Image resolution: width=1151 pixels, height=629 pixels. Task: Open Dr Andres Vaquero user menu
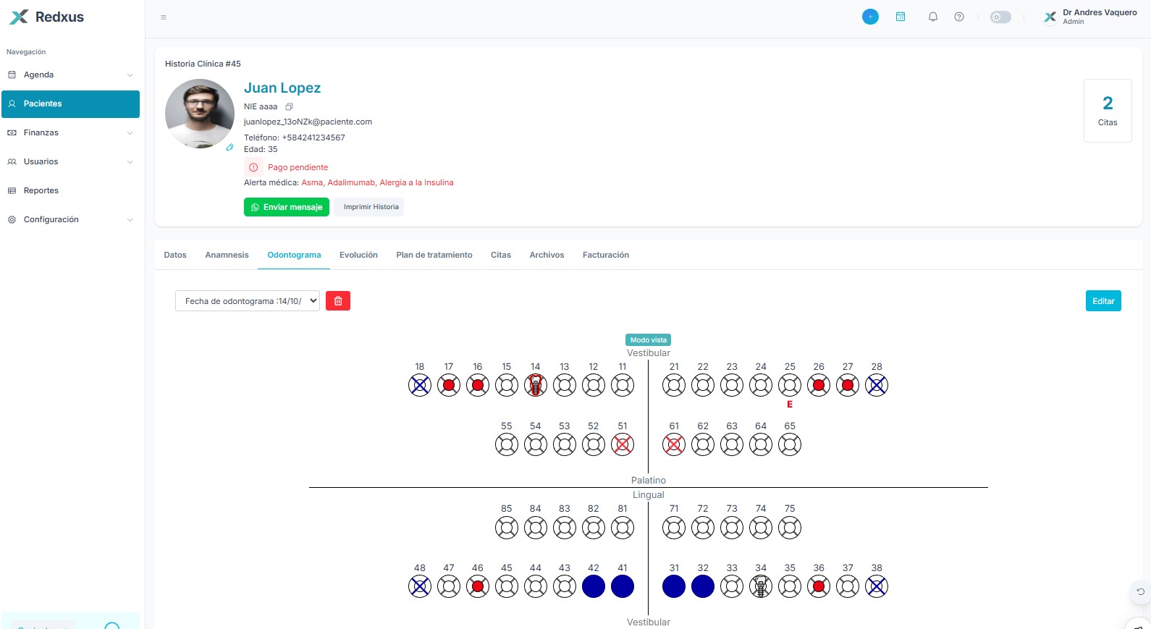coord(1089,17)
